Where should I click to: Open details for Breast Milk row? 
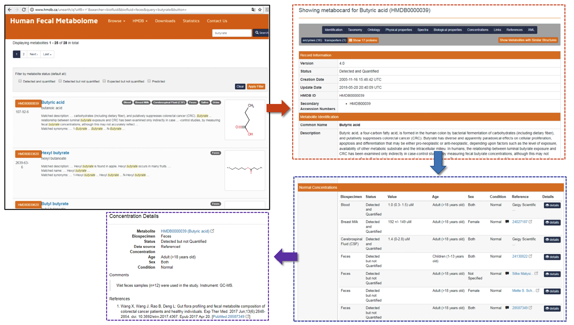click(552, 222)
